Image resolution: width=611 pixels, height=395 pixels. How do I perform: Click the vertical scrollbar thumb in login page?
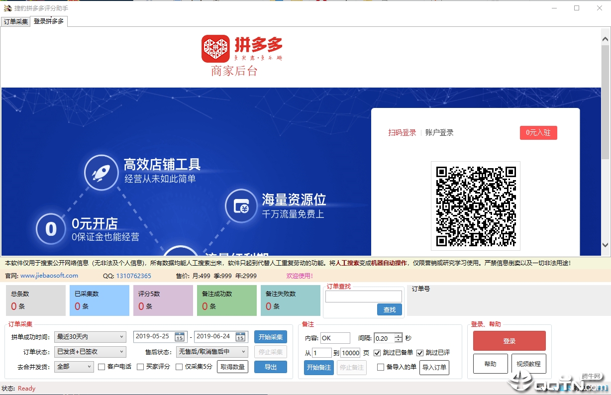point(606,102)
